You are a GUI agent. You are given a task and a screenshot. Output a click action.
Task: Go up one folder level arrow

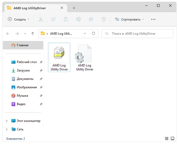[x=33, y=34]
